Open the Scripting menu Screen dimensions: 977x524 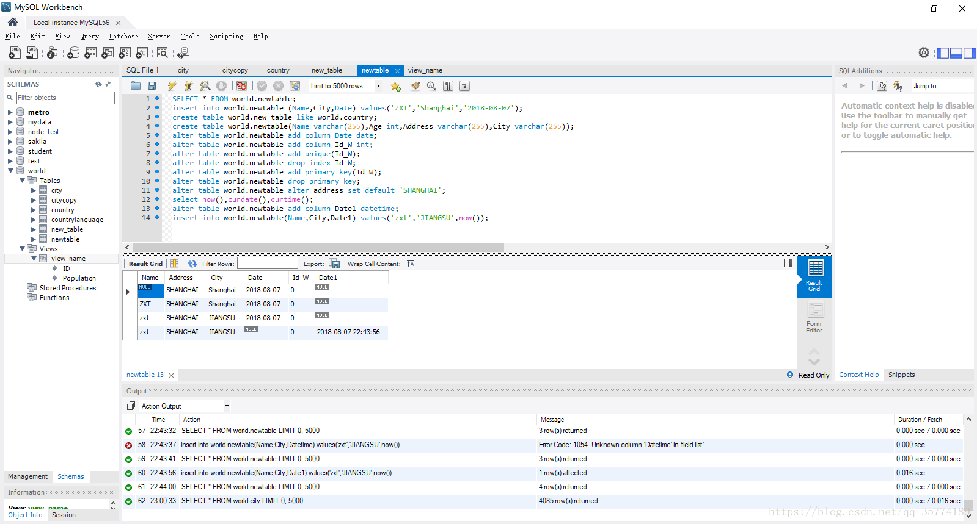point(226,37)
